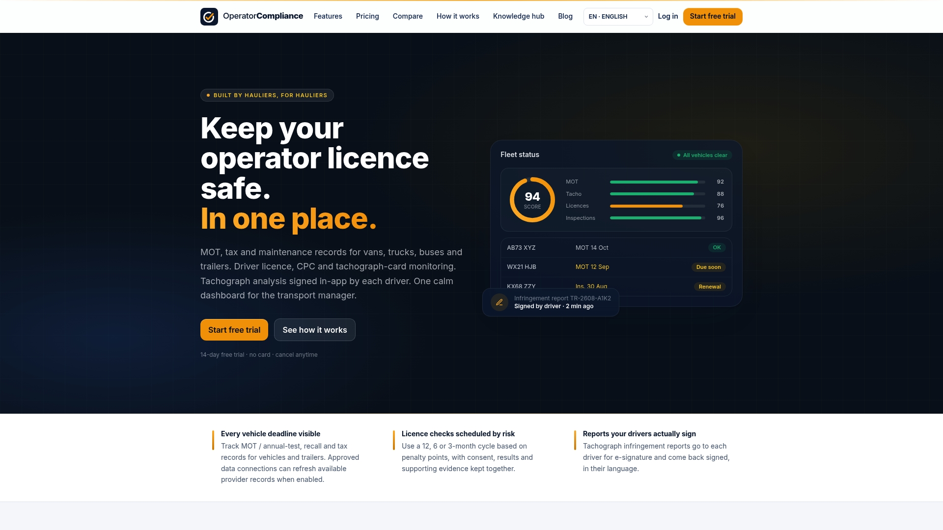Click the orange Licences progress bar

coord(657,206)
